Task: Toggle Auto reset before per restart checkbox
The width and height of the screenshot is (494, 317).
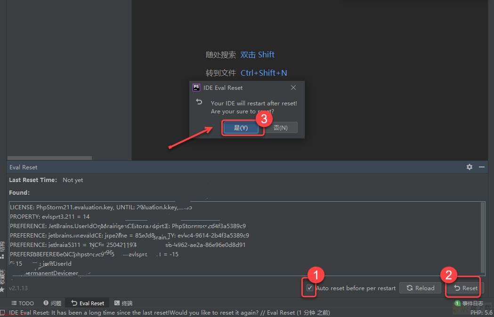Action: 310,288
